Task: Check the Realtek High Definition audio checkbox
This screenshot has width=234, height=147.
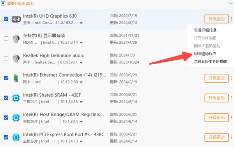Action: coord(6,58)
